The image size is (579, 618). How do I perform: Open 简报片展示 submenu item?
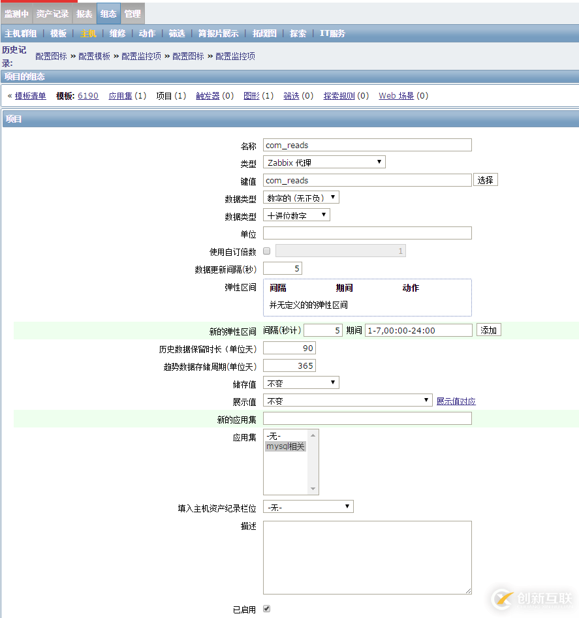tap(219, 33)
